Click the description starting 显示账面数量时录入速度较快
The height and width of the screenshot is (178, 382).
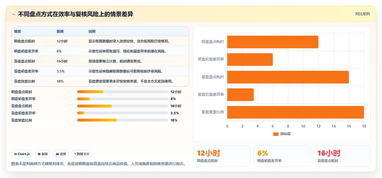point(130,41)
